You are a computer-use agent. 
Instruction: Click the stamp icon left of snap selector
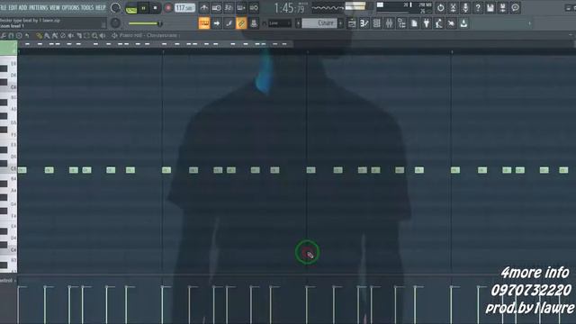[254, 23]
